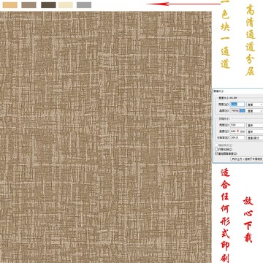Open the document width unit dropdown

[x=255, y=125]
